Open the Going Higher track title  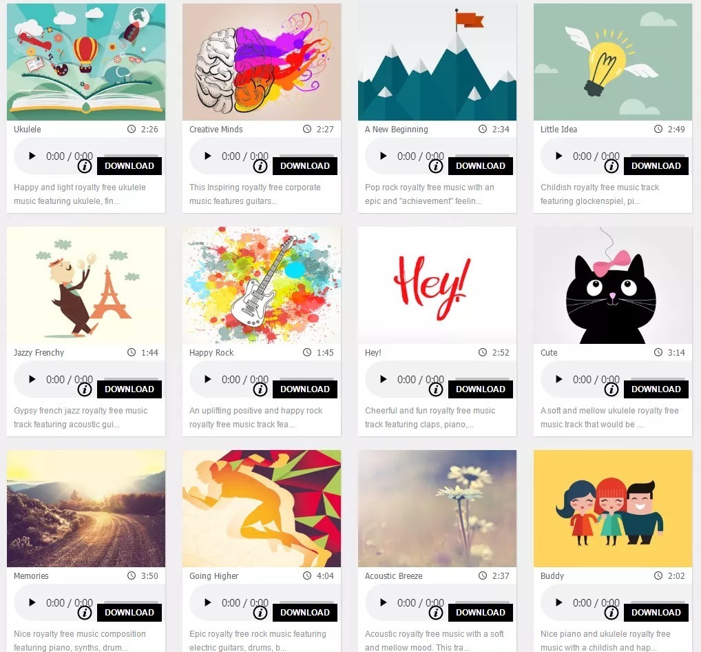(x=213, y=576)
